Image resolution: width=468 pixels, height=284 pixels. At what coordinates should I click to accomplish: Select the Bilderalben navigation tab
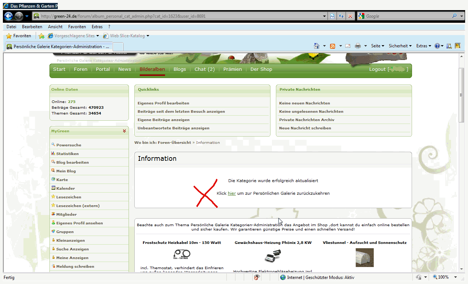152,69
